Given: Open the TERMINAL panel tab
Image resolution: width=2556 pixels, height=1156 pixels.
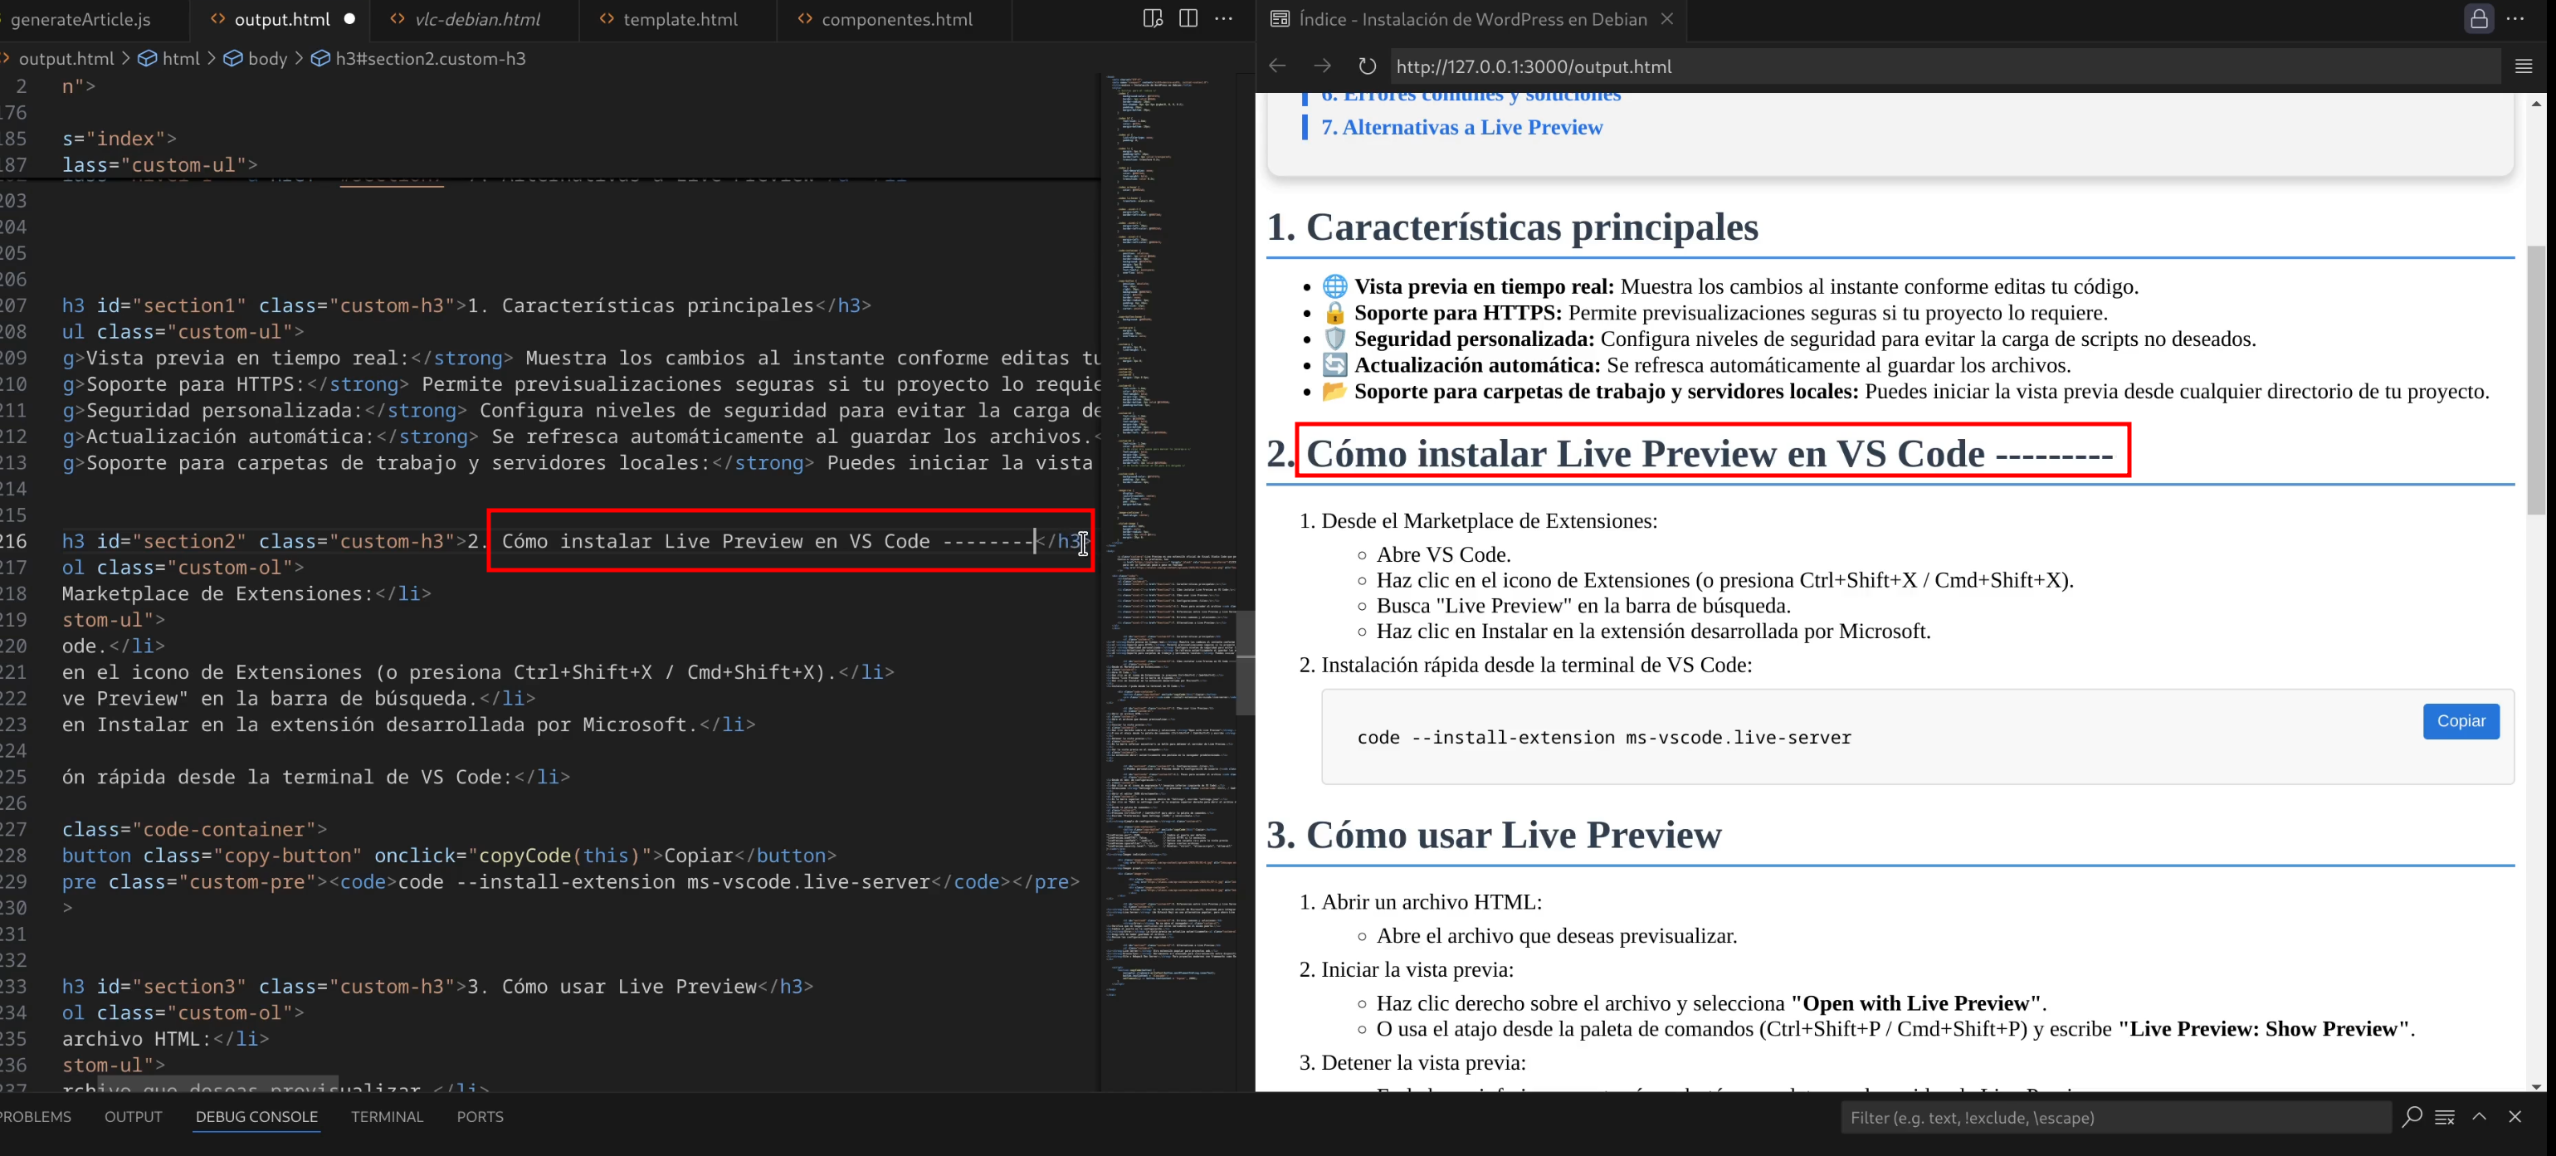Looking at the screenshot, I should click(x=387, y=1116).
